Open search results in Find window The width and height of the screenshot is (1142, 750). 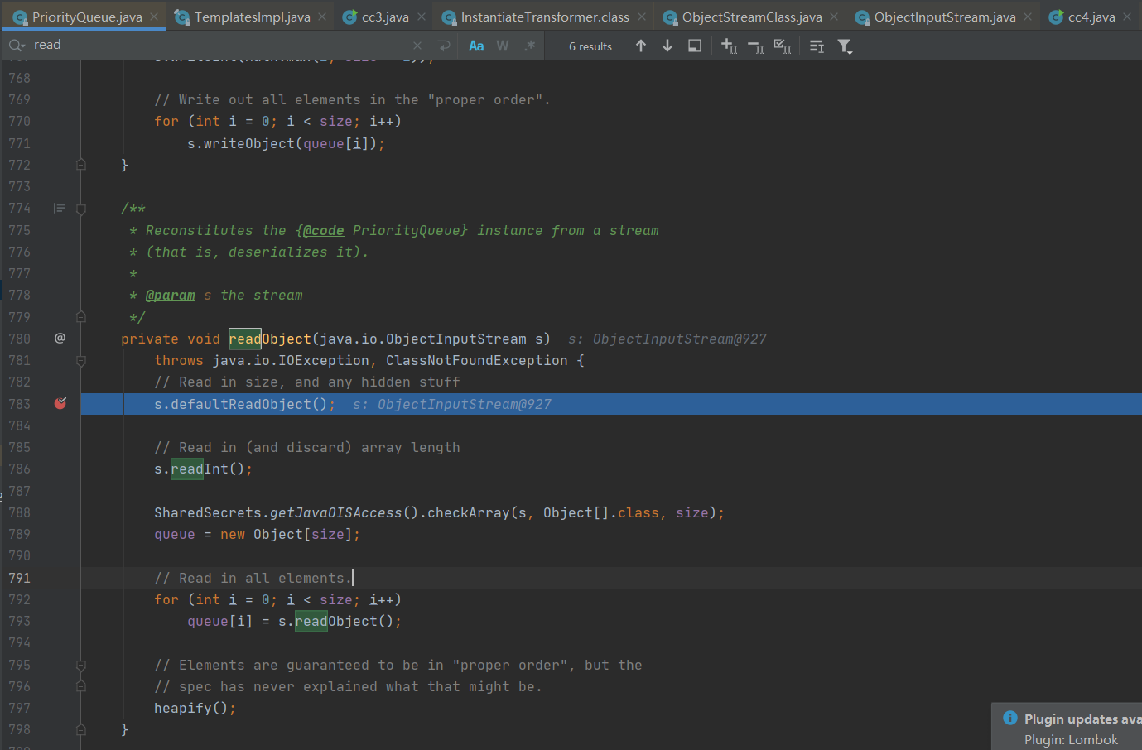[817, 46]
